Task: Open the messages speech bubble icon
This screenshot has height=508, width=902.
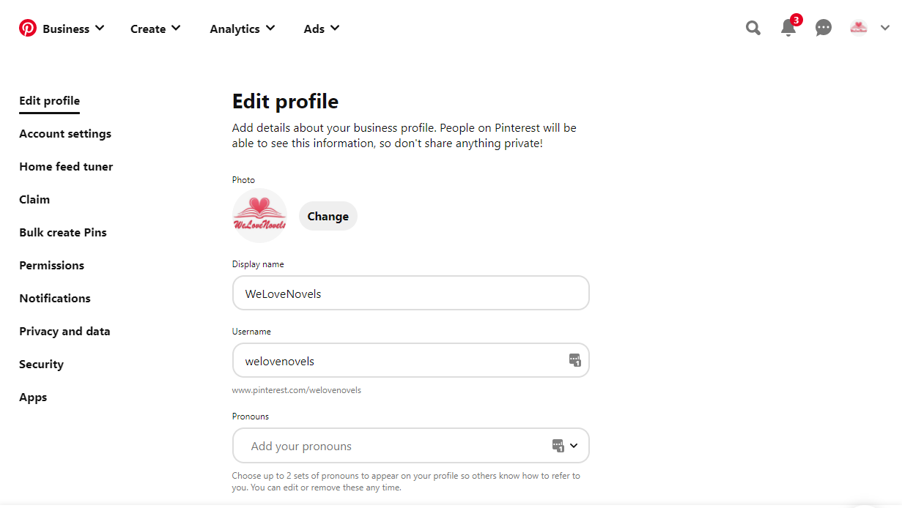Action: pyautogui.click(x=824, y=29)
